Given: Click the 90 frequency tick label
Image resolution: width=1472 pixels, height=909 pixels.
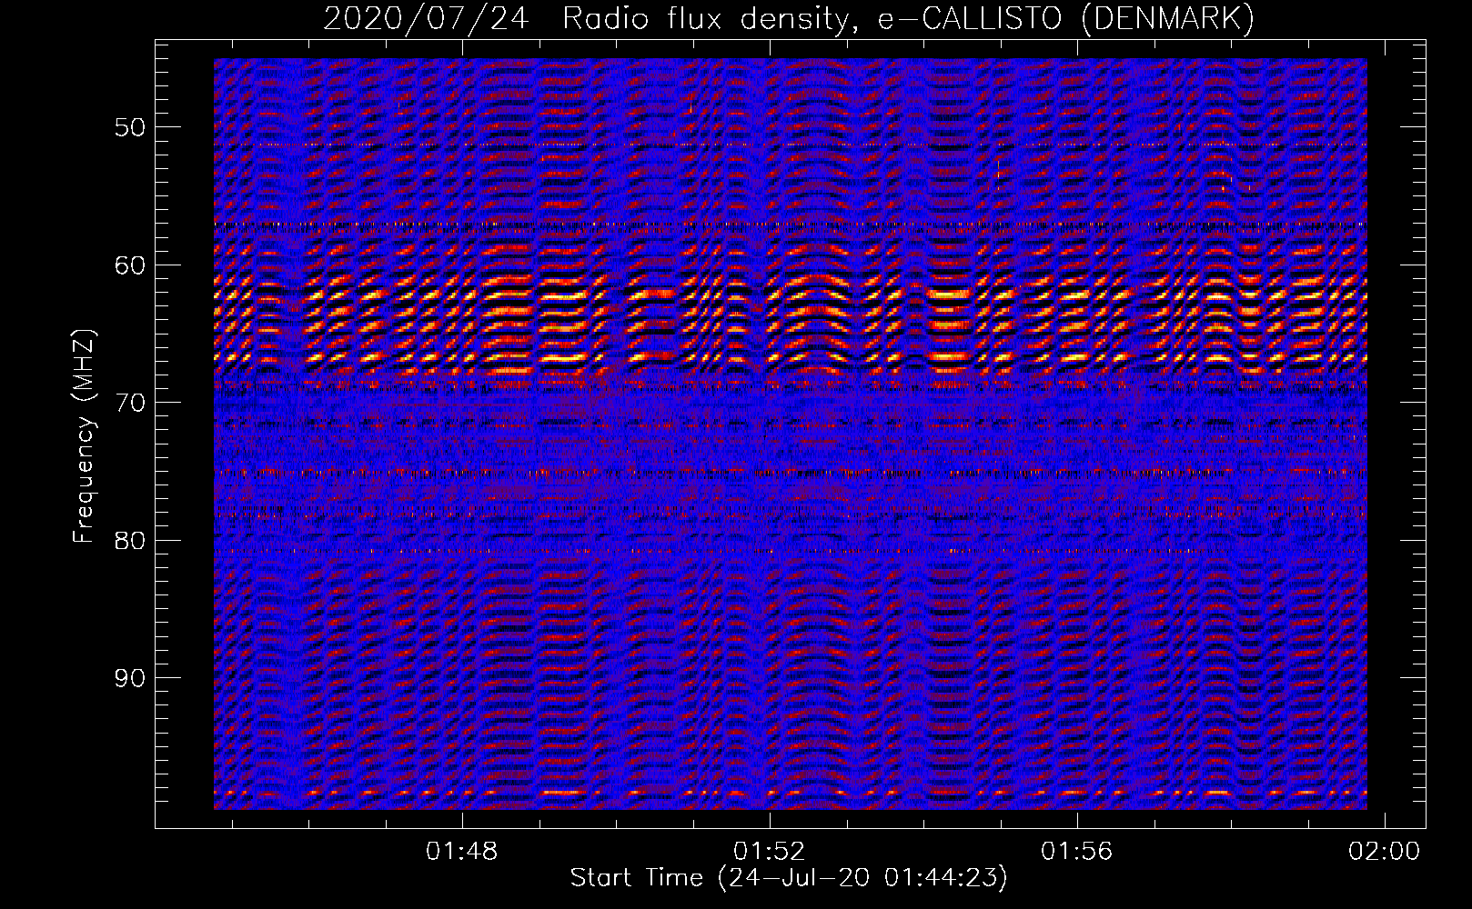Looking at the screenshot, I should tap(130, 679).
